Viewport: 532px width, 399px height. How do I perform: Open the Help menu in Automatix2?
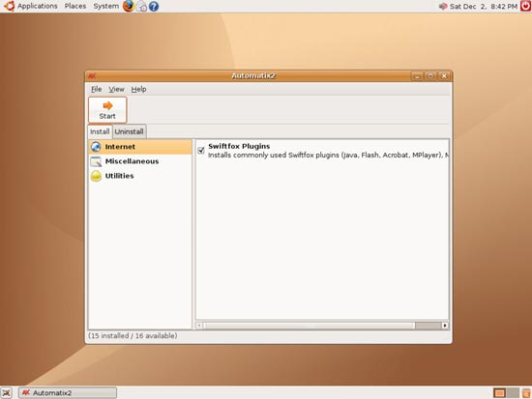pos(138,89)
